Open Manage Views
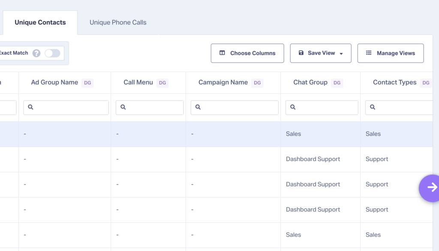 coord(391,53)
